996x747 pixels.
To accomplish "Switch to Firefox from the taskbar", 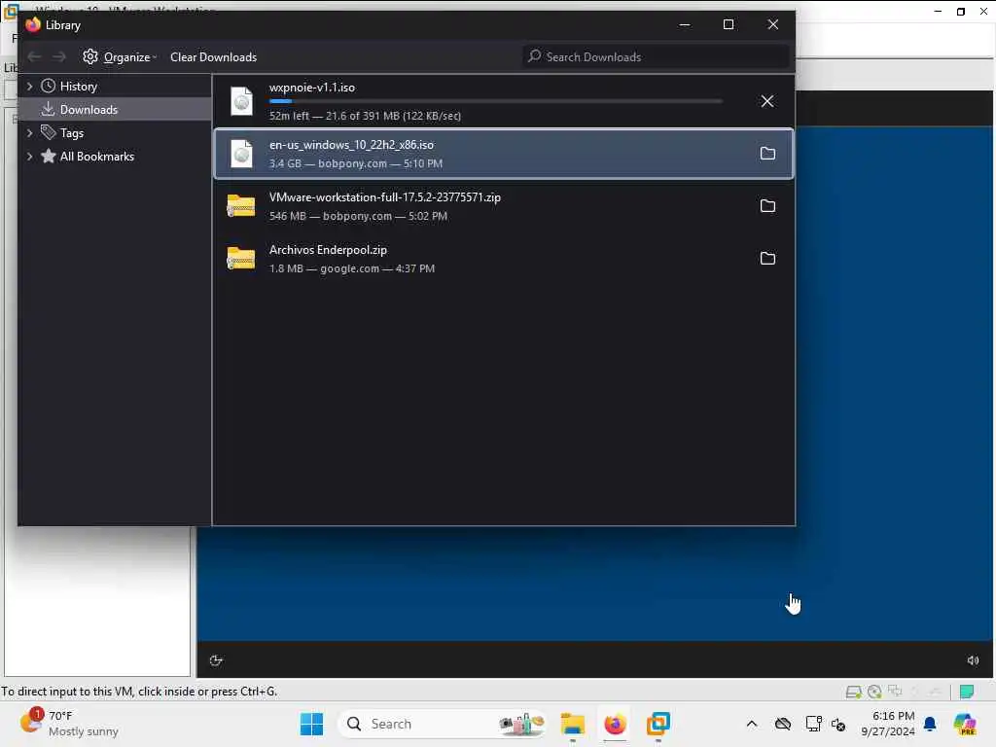I will coord(615,724).
